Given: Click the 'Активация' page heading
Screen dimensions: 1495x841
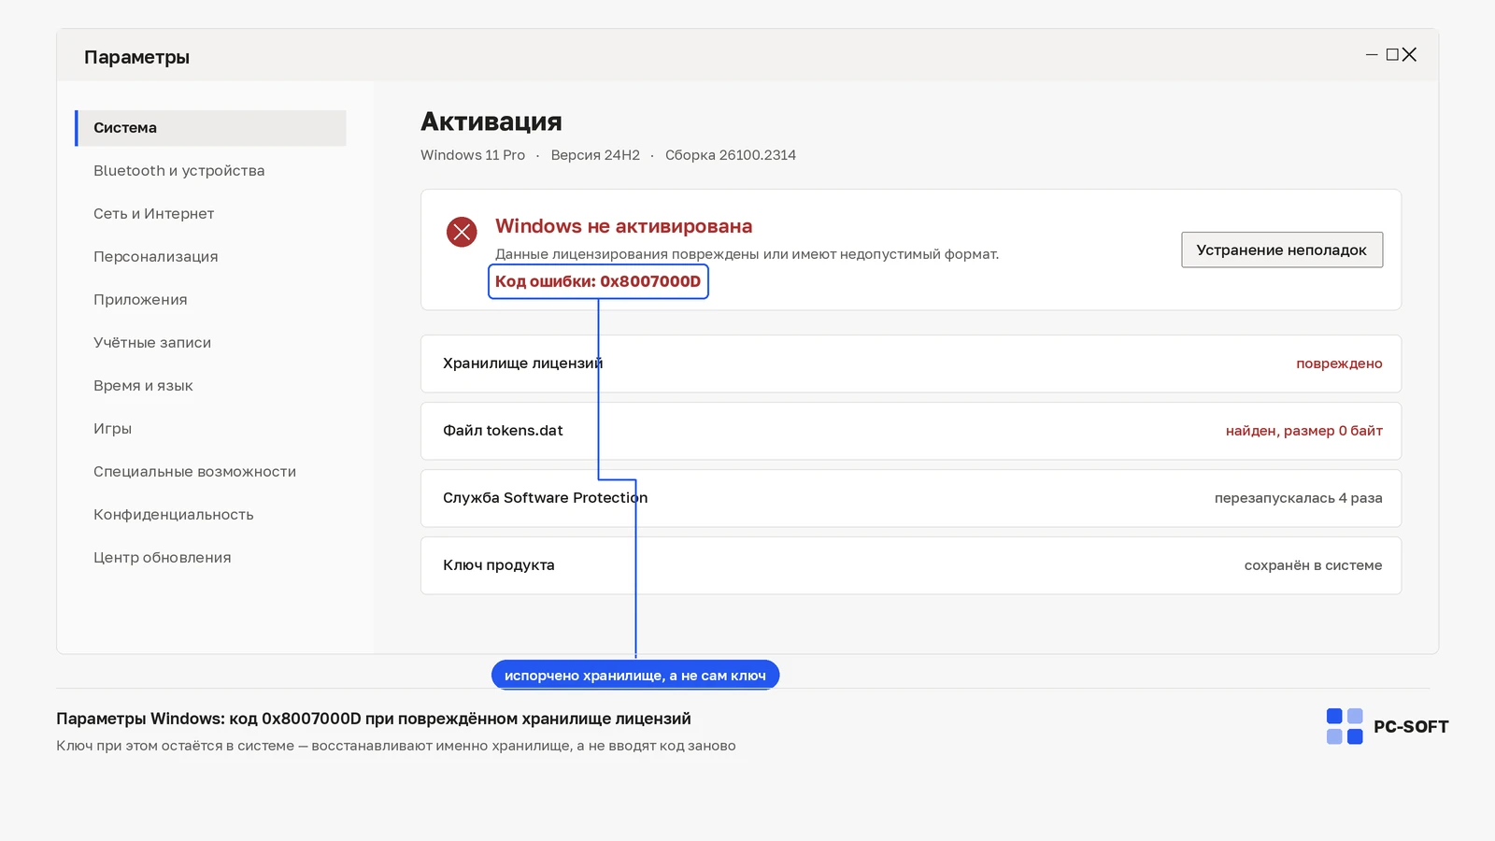Looking at the screenshot, I should pyautogui.click(x=491, y=121).
